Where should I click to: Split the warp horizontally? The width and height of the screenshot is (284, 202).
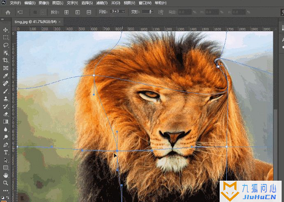coord(89,12)
